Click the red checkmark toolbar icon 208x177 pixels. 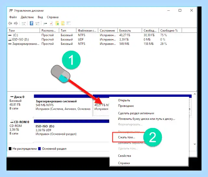point(51,23)
